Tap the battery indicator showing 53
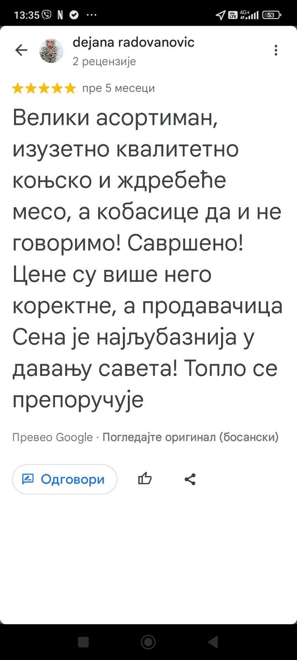 (271, 15)
